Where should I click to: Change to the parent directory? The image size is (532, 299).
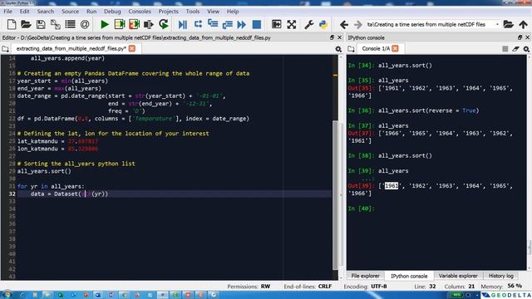(523, 24)
